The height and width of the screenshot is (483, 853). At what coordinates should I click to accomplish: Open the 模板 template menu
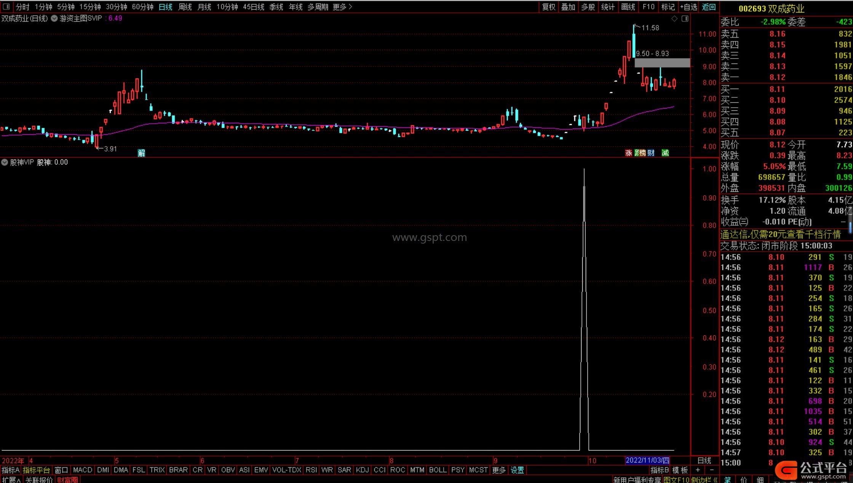click(680, 470)
